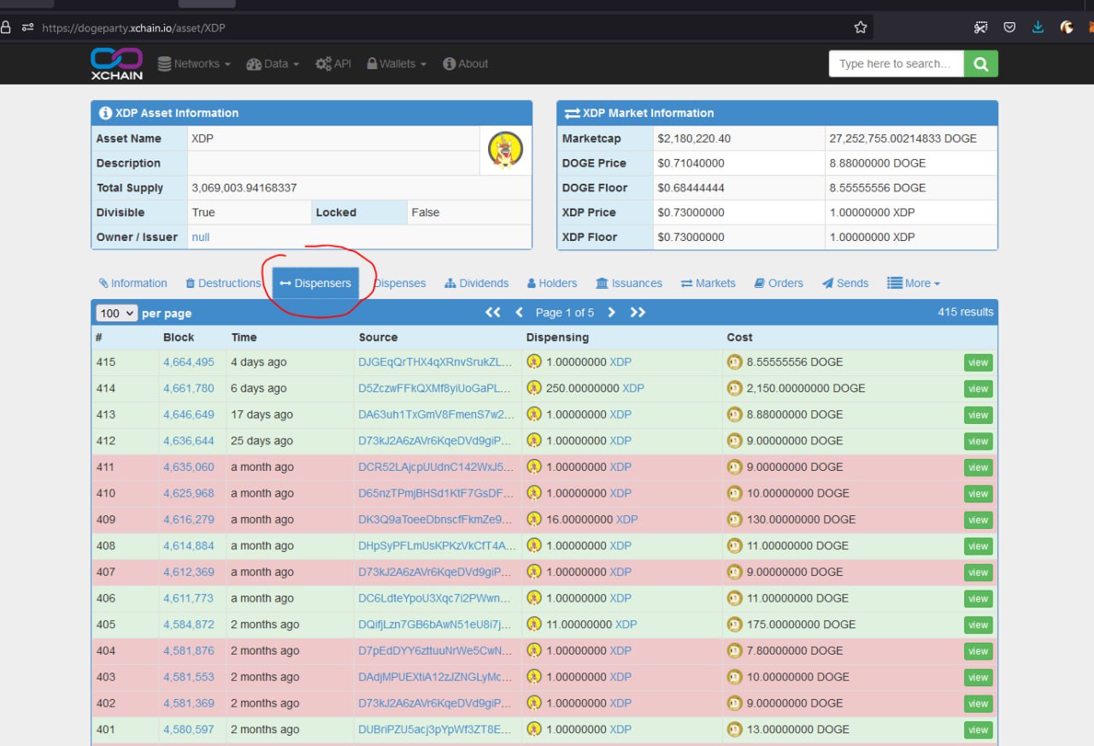This screenshot has width=1094, height=746.
Task: Open block 4,664,495 link
Action: 189,362
